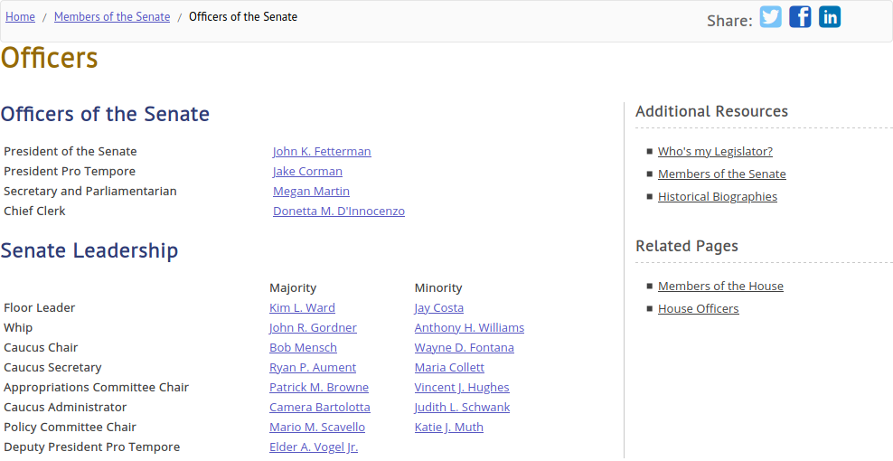Select Members of the Senate sidebar link

coord(721,174)
